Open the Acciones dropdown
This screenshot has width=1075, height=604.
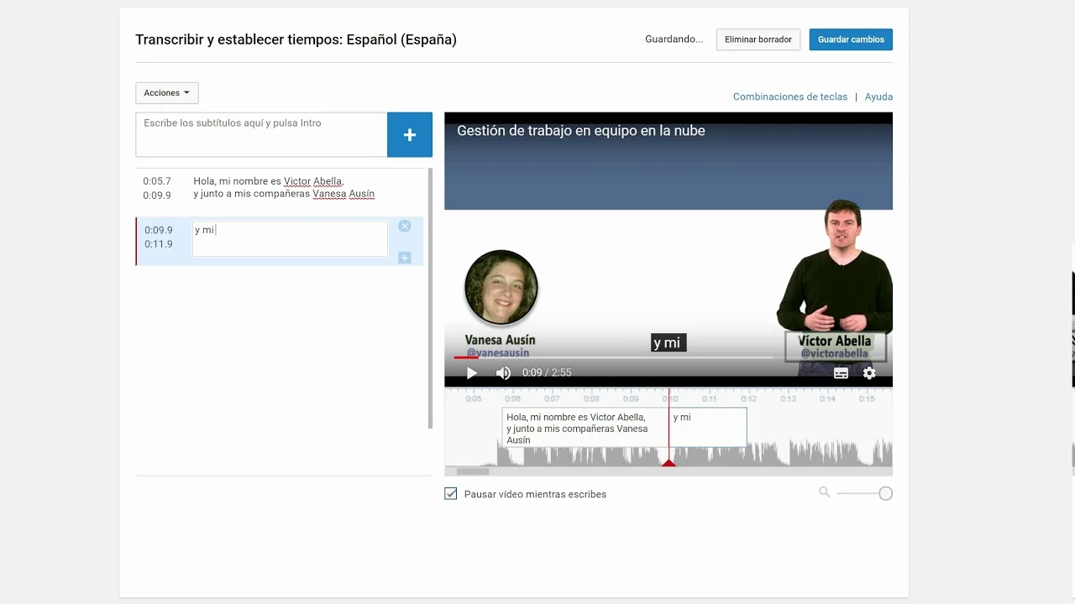166,93
